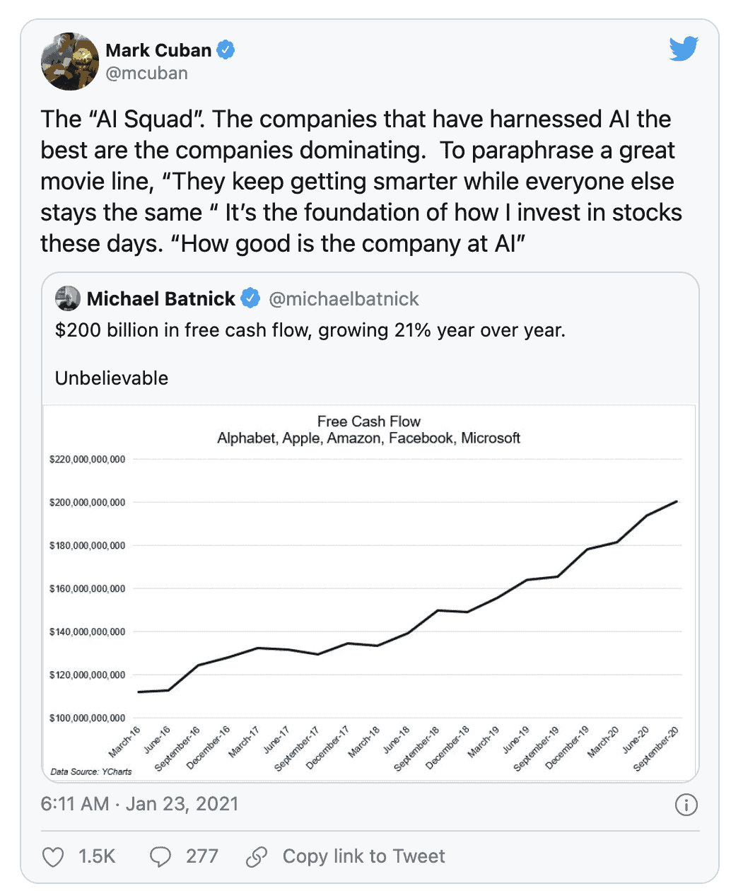Open Mark Cuban's profile picture
This screenshot has width=731, height=891.
[x=70, y=62]
